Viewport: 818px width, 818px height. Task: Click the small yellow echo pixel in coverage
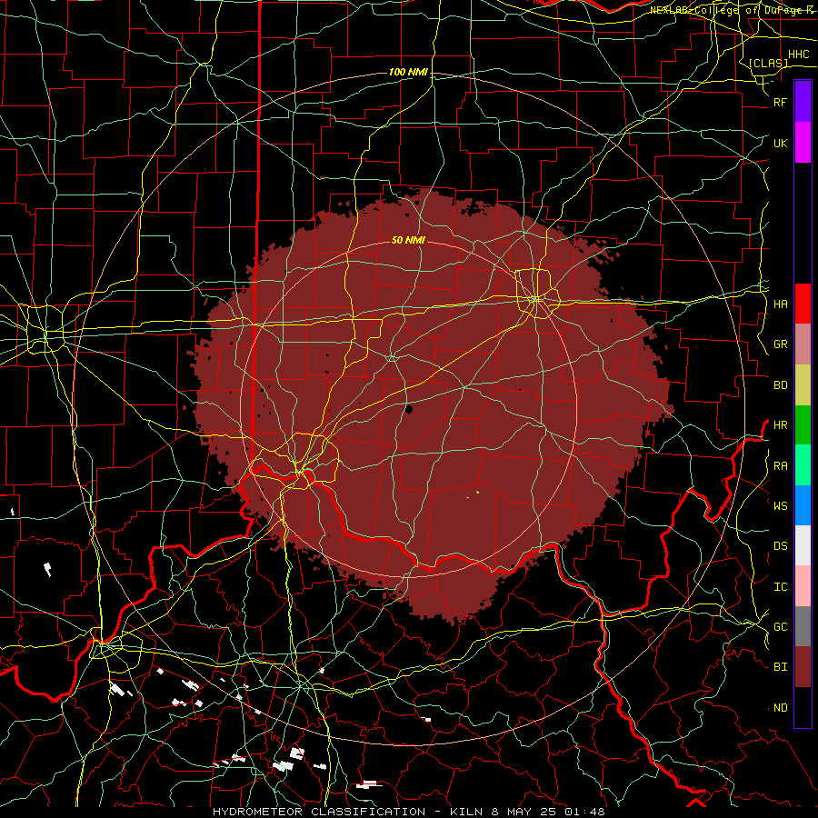[478, 492]
